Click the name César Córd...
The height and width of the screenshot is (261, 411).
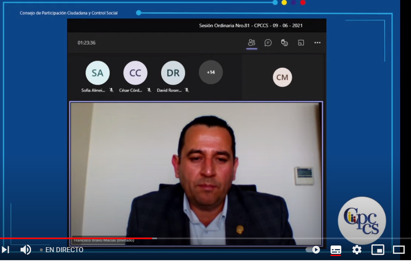130,90
